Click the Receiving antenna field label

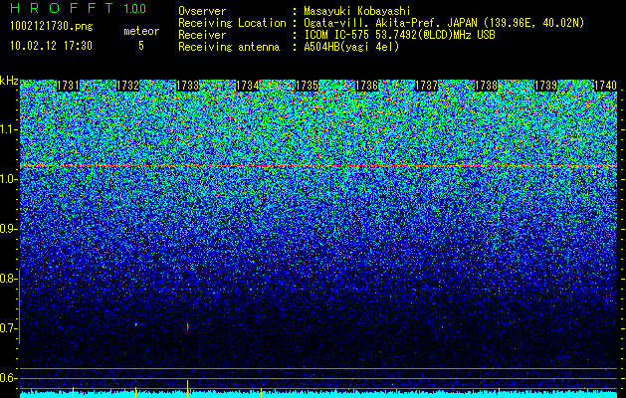(229, 47)
